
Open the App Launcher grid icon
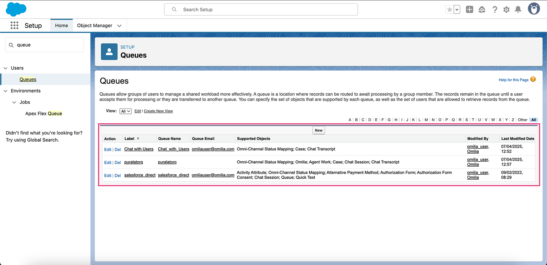click(x=14, y=25)
